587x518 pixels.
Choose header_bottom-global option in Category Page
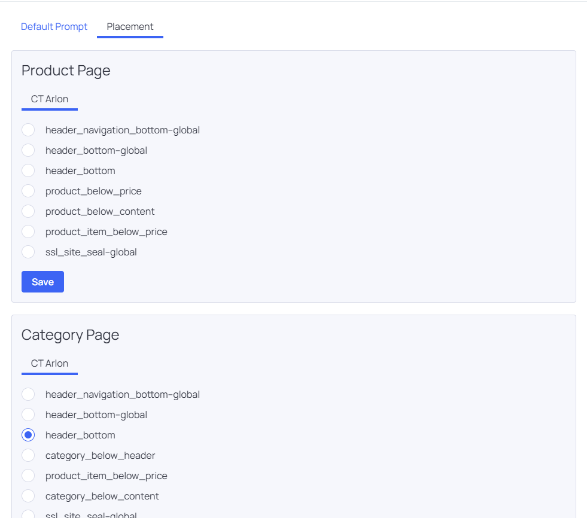click(x=28, y=415)
